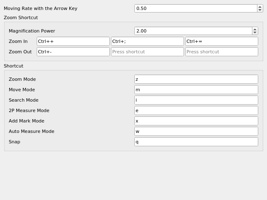Viewport: 267px width, 200px height.
Task: Select the Zoom In Ctrl++ shortcut field
Action: point(73,41)
